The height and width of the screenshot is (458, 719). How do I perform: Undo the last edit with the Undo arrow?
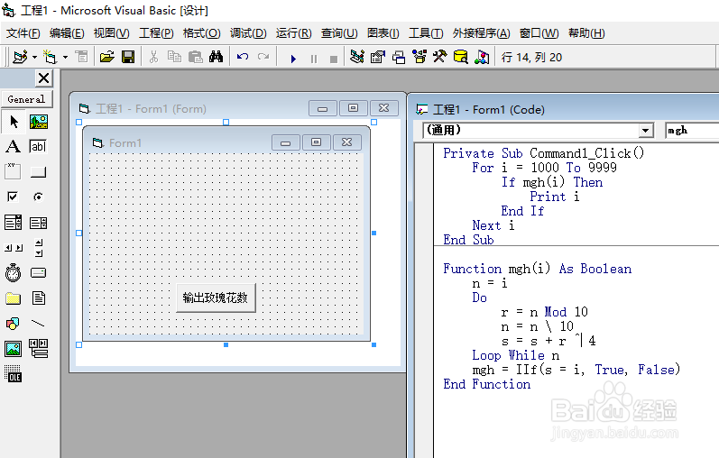point(243,58)
